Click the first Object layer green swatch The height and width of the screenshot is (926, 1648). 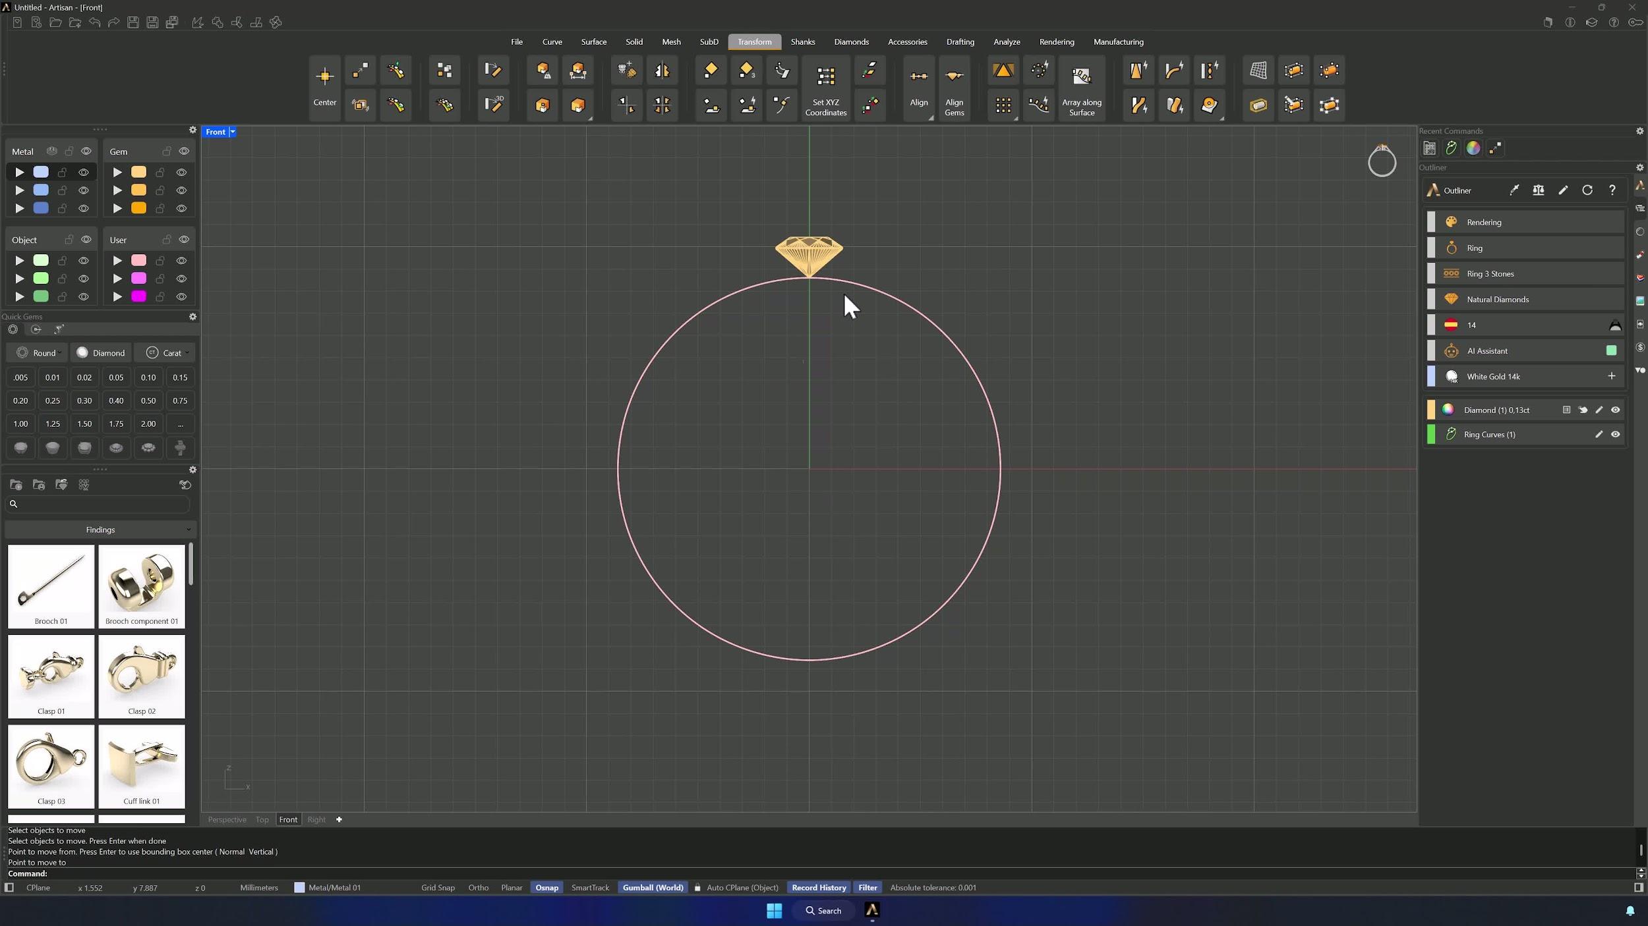click(x=41, y=261)
